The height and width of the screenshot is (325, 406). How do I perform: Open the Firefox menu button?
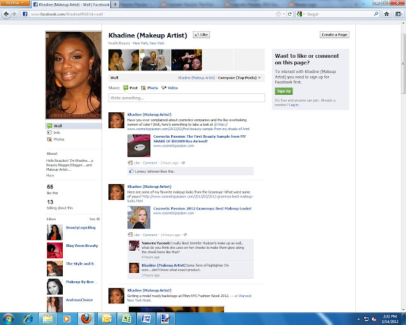(x=15, y=3)
